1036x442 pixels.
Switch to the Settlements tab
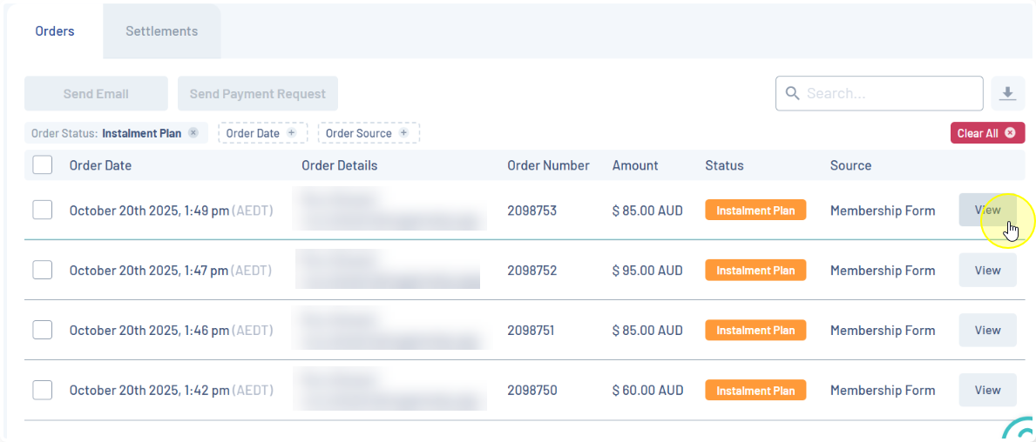click(x=162, y=31)
